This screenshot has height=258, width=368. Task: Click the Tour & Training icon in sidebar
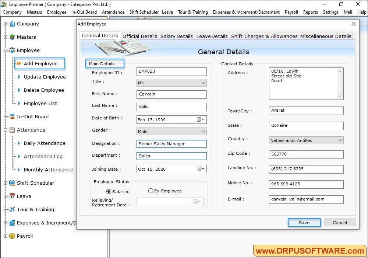11,209
